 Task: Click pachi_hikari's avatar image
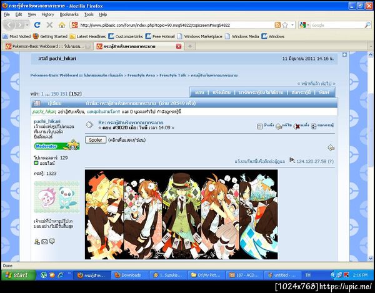(57, 197)
